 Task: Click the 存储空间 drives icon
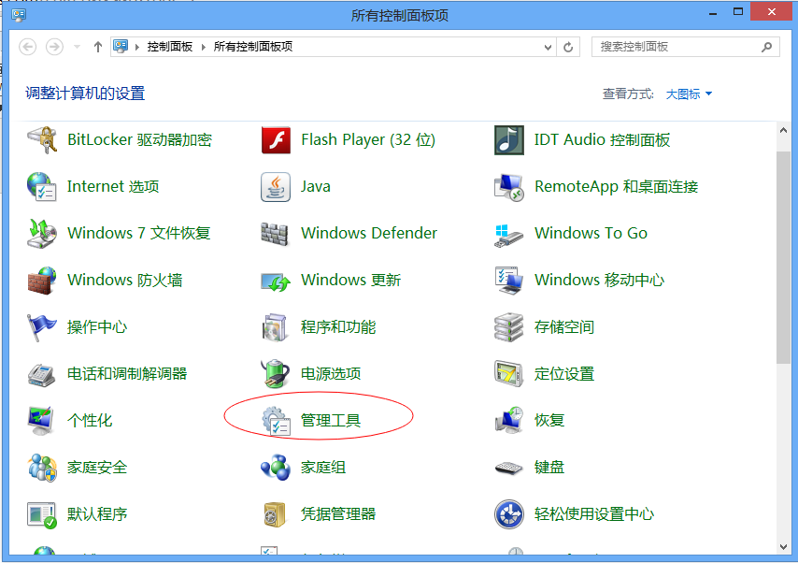tap(509, 327)
